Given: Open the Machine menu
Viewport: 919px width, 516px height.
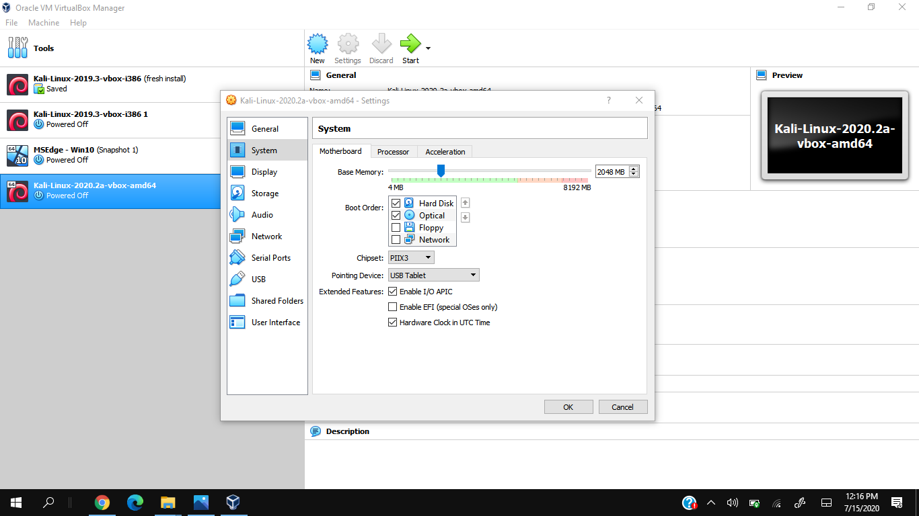Looking at the screenshot, I should click(44, 23).
